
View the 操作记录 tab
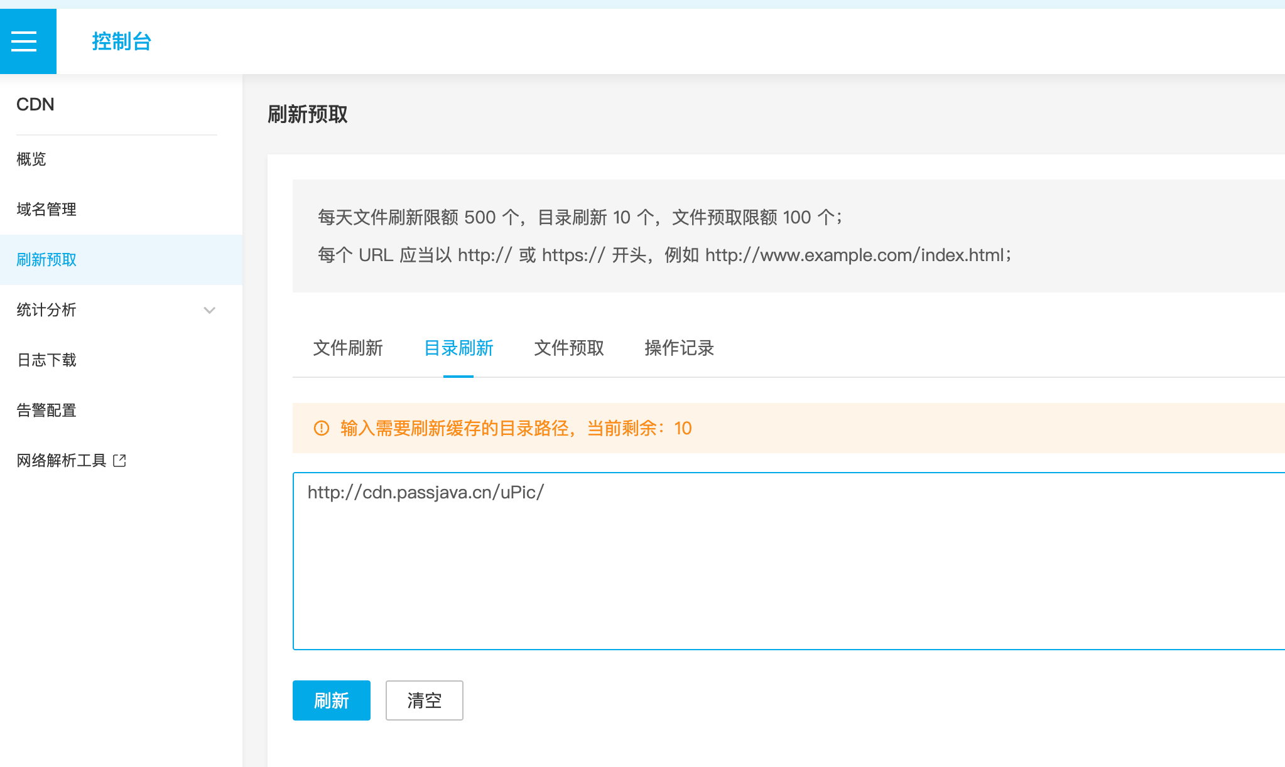[x=679, y=348]
